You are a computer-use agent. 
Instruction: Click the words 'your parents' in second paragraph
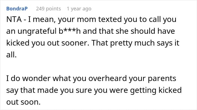[153, 79]
